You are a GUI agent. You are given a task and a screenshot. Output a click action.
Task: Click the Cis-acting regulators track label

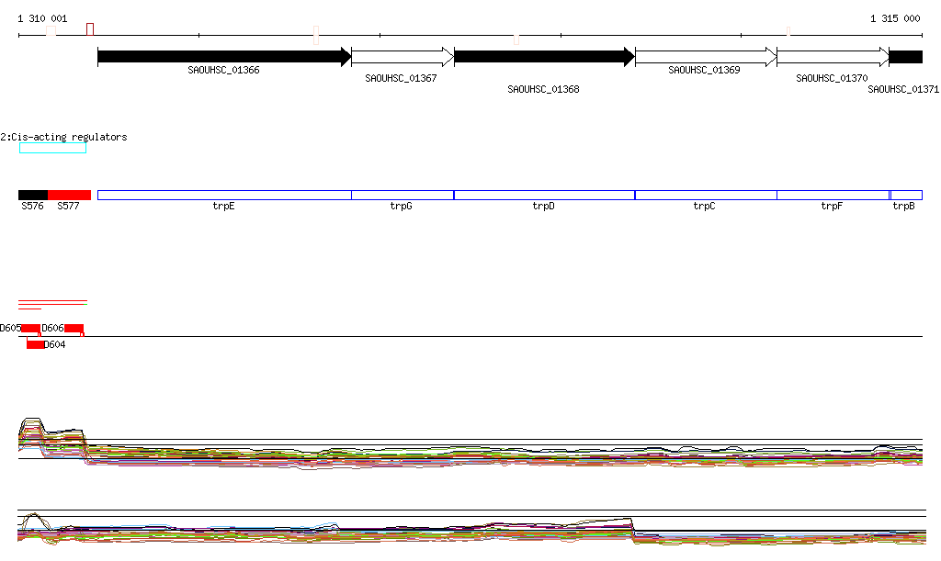64,137
